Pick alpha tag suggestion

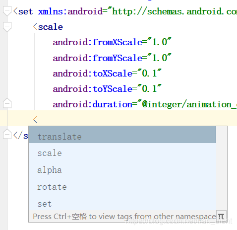(x=122, y=170)
